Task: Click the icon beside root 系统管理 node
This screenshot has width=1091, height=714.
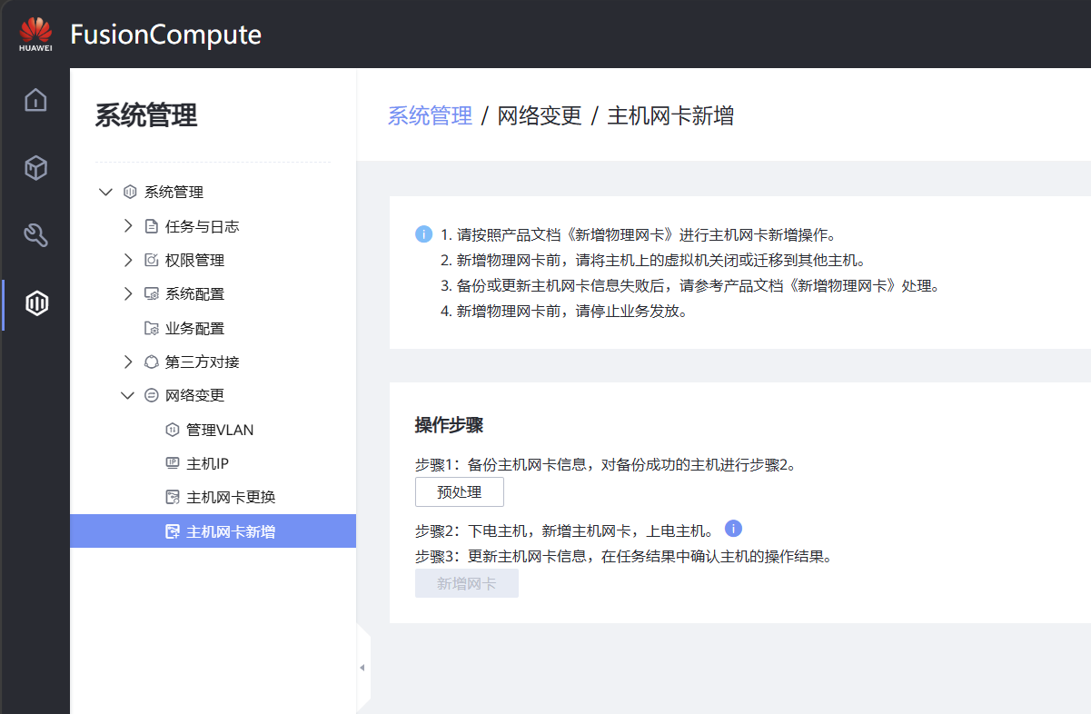Action: point(130,192)
